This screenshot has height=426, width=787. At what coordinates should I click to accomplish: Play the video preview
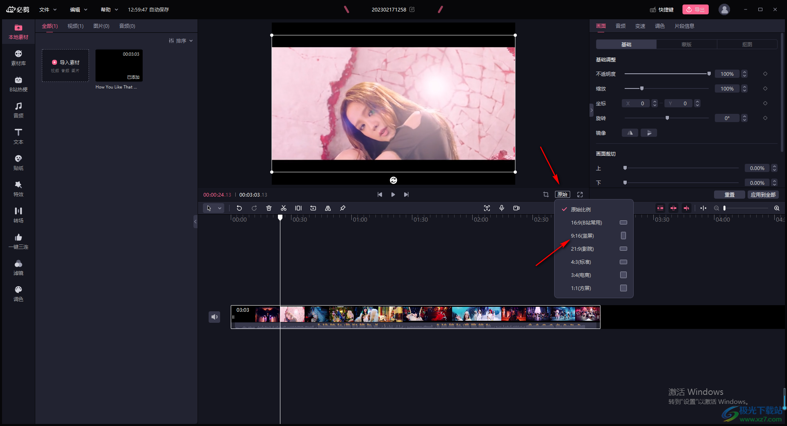(393, 195)
